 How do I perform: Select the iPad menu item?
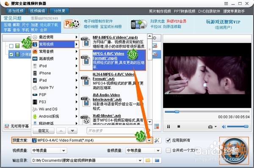[x=55, y=80]
